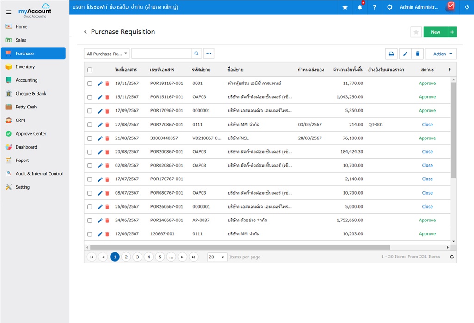Open the hamburger menu icon
This screenshot has height=323, width=474.
(9, 12)
